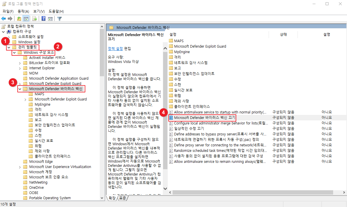Click the Up one level folder icon
Screen dimensions: 347x207
coord(19,18)
